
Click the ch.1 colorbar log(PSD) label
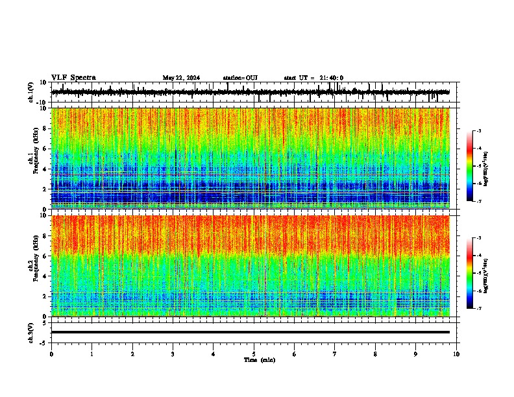point(486,169)
